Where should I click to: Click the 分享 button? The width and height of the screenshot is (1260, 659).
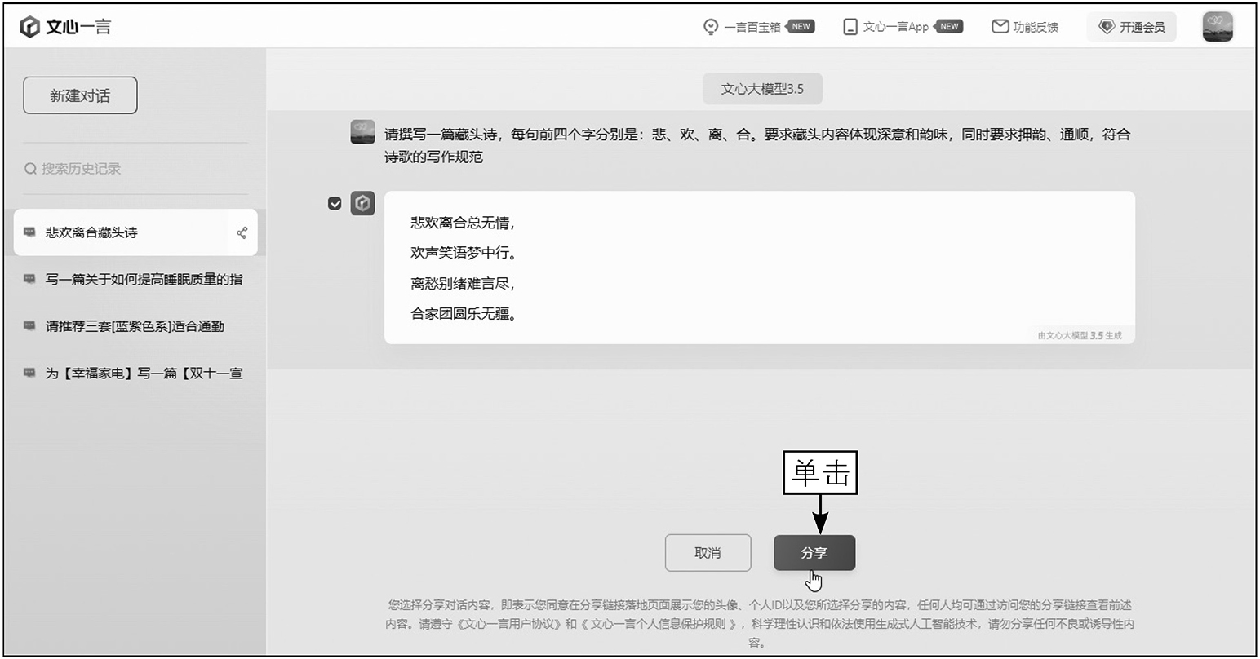[x=814, y=553]
